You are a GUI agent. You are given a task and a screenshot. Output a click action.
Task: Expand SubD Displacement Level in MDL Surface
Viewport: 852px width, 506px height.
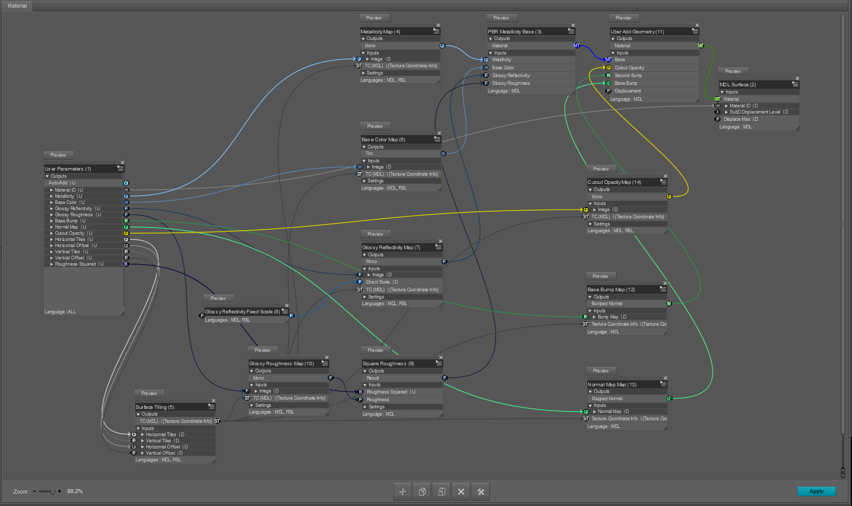coord(726,112)
